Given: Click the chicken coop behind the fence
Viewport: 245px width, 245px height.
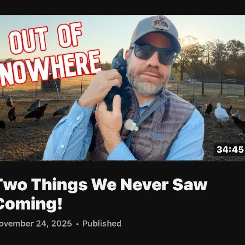Looking at the screenshot, I should point(50,84).
